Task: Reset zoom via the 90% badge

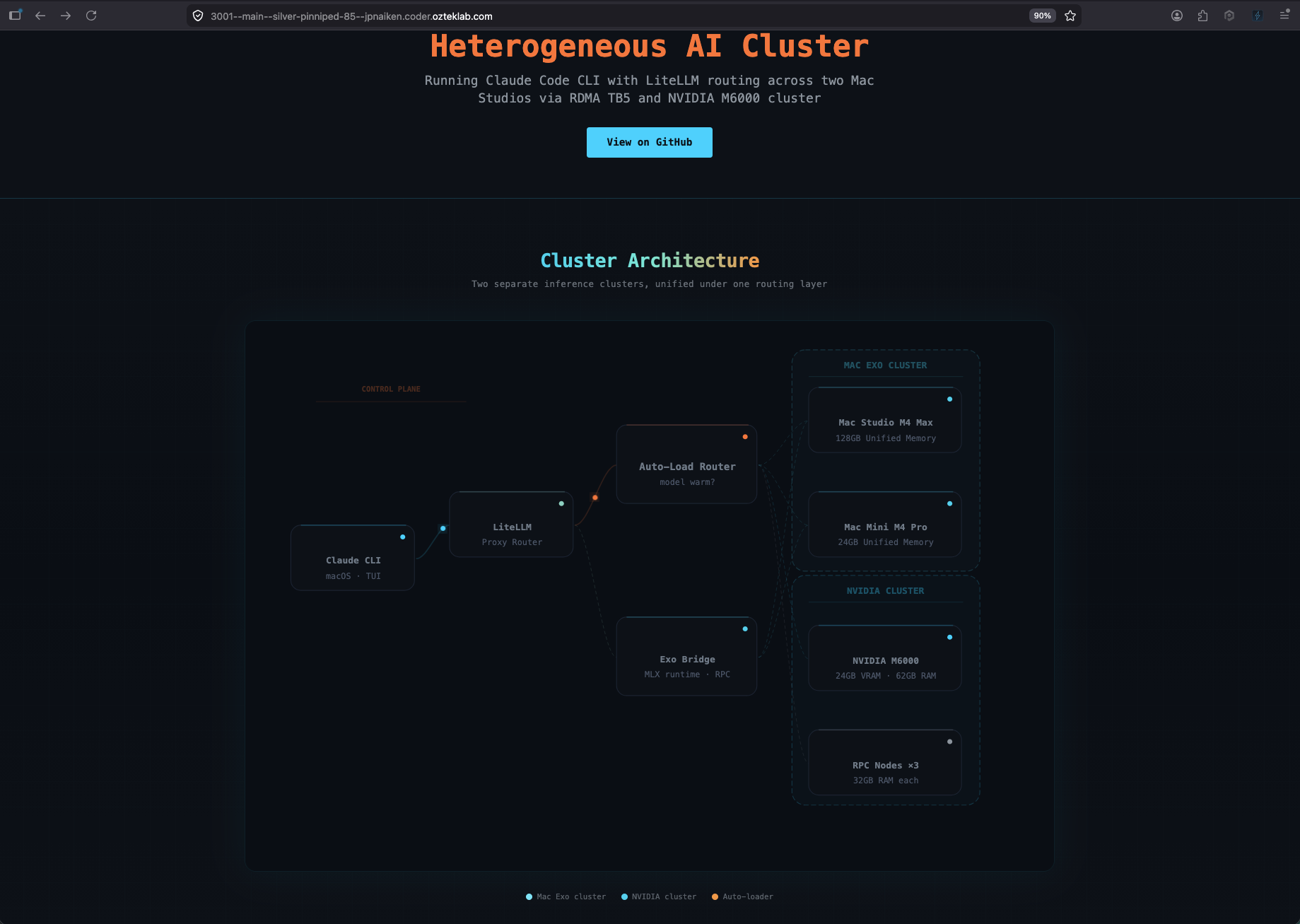Action: coord(1042,16)
